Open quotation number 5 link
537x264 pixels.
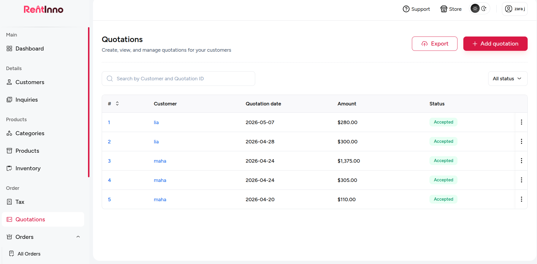click(109, 199)
